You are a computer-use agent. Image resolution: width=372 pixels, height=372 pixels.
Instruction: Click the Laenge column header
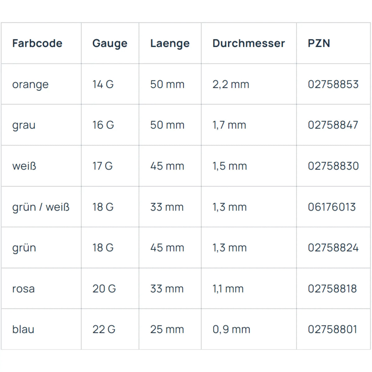pos(170,43)
